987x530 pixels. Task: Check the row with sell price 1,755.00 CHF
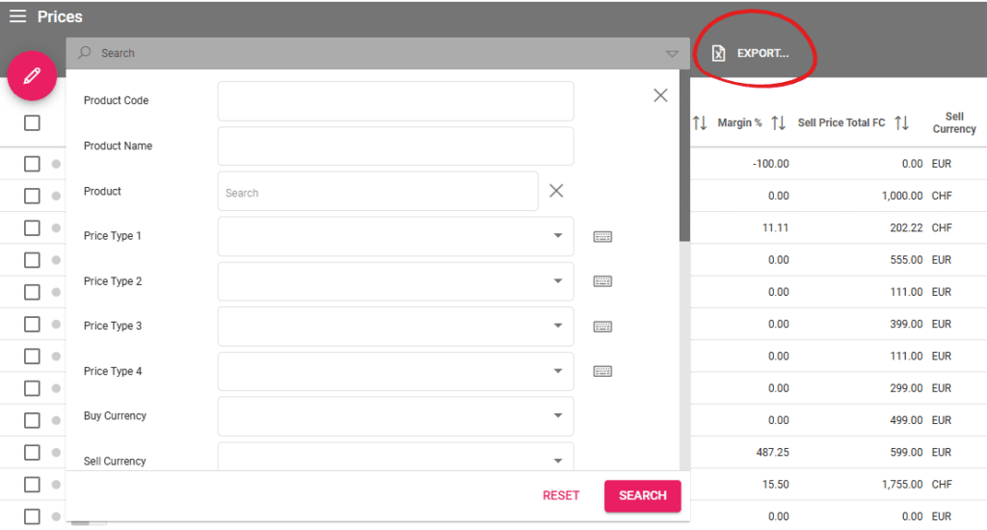coord(32,485)
